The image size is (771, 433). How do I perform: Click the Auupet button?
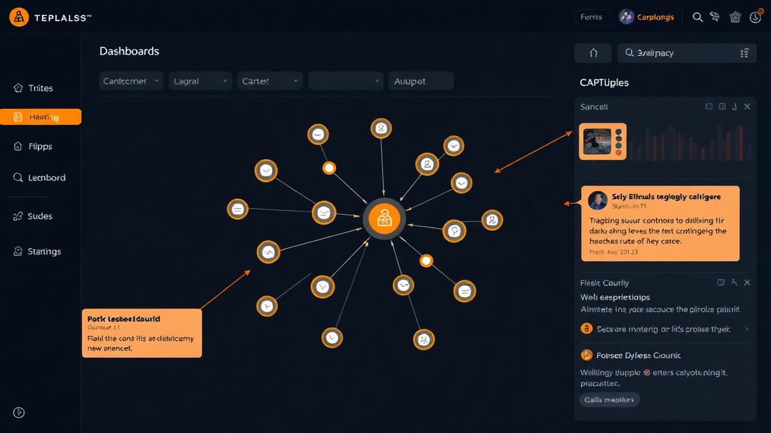[421, 81]
